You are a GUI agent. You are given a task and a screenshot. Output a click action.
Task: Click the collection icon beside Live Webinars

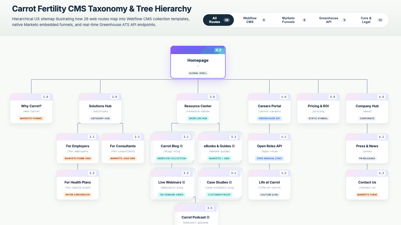[183, 182]
